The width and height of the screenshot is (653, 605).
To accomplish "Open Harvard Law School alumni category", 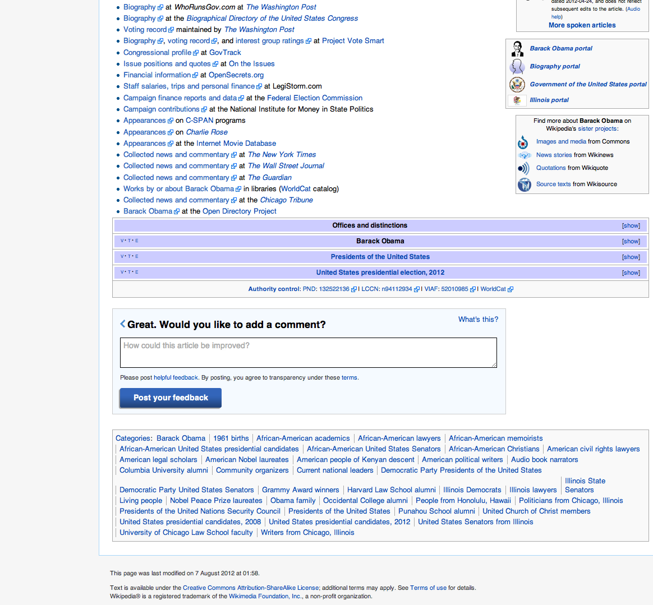I will 392,490.
